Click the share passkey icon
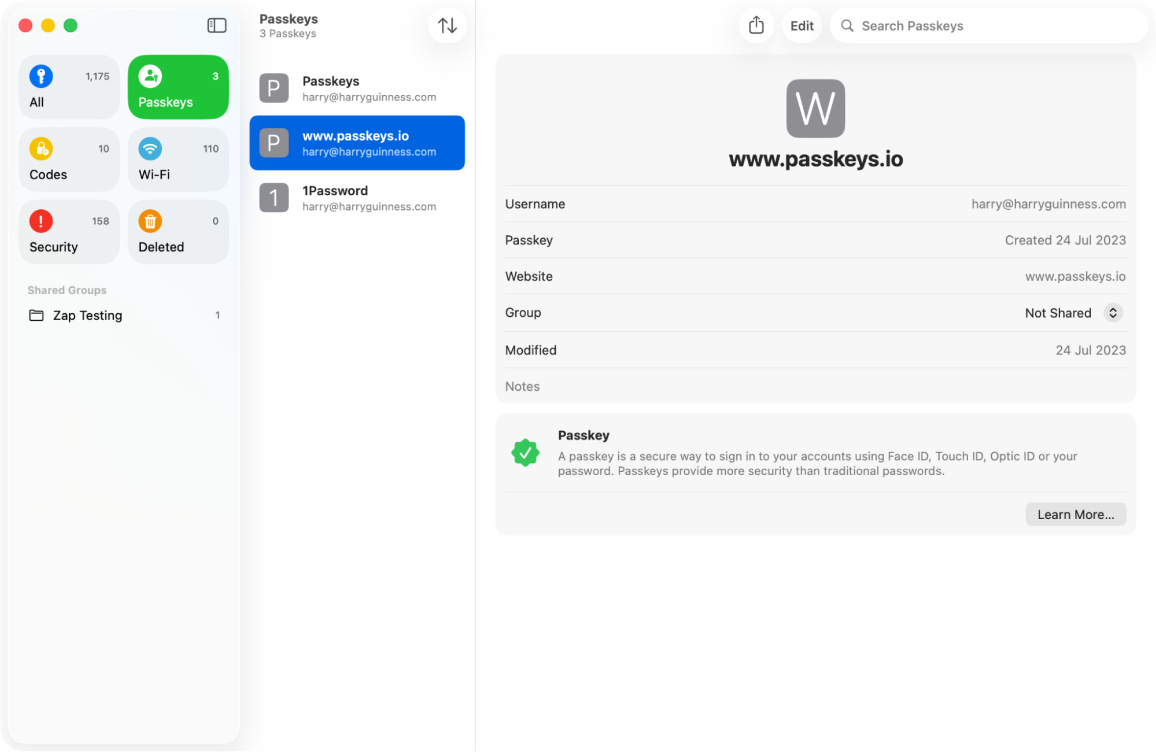Viewport: 1156px width, 752px height. coord(756,25)
